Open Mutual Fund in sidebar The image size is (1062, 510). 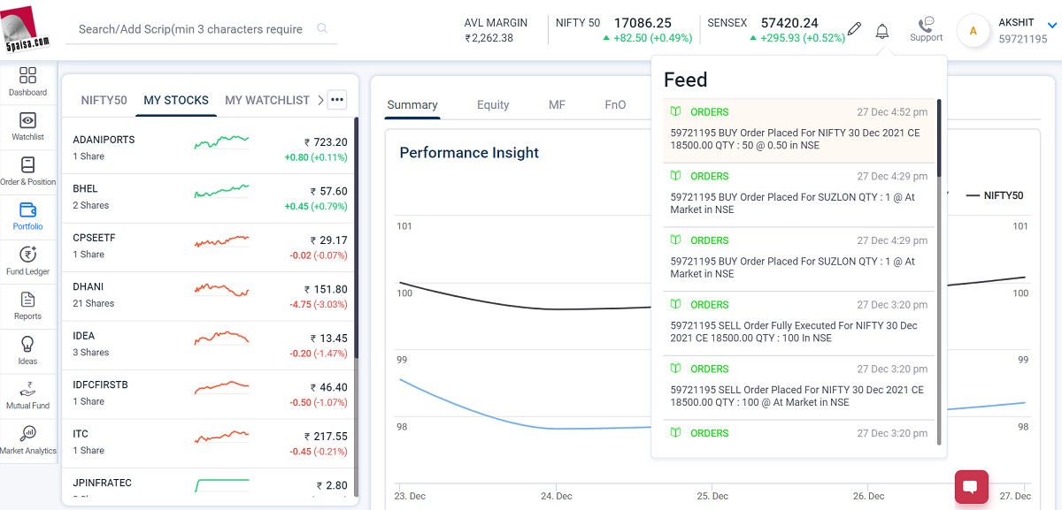(x=27, y=395)
